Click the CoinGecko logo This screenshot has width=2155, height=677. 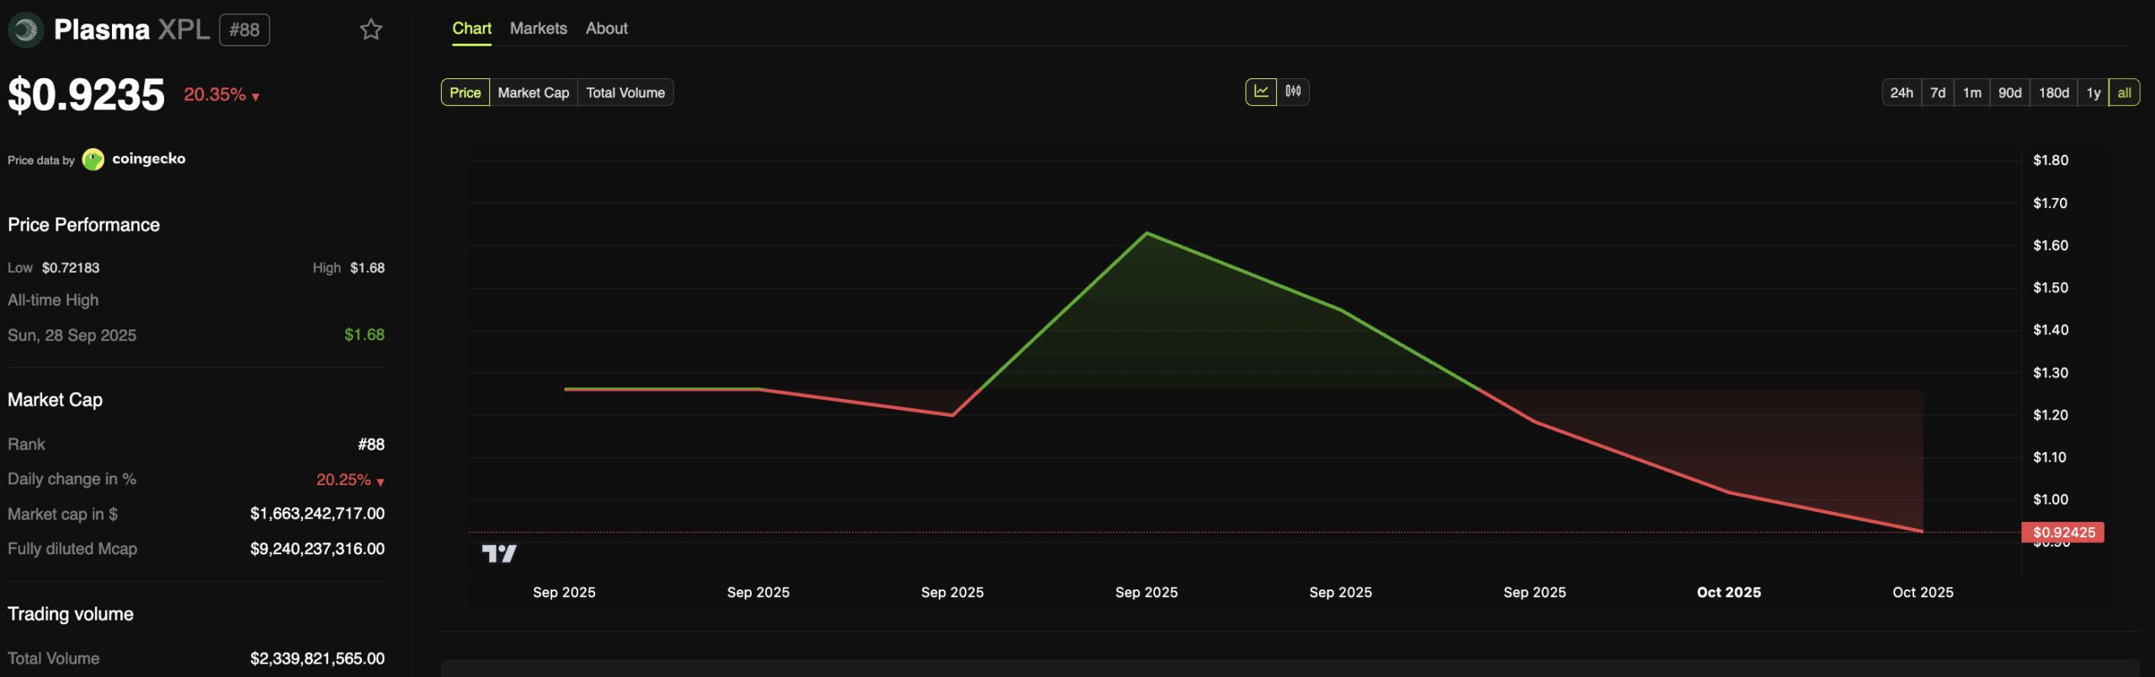(93, 159)
